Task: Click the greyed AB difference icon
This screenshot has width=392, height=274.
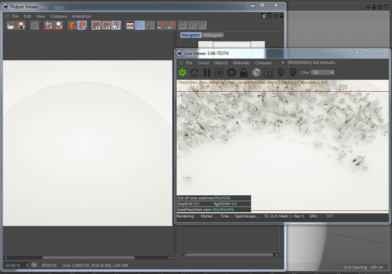Action: [x=150, y=25]
